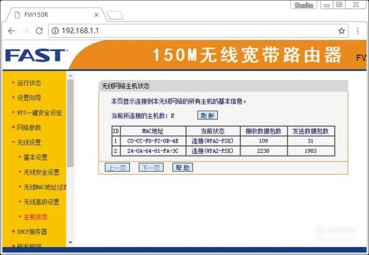Click received packets value 109

263,141
